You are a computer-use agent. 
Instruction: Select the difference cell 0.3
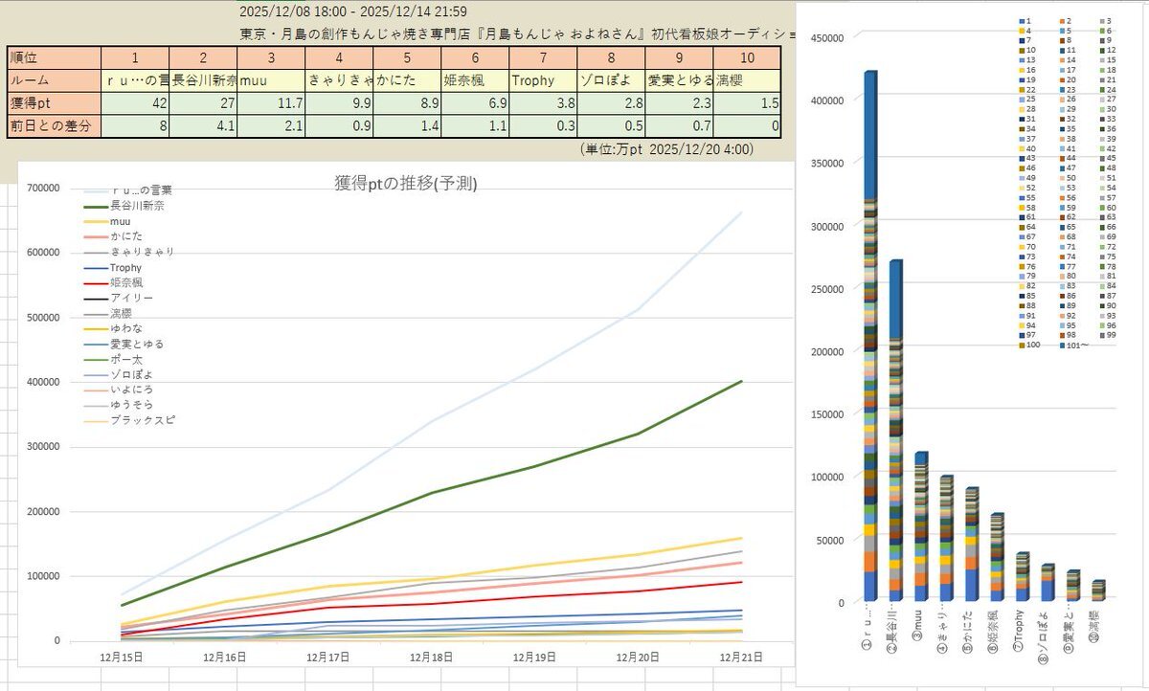(x=542, y=125)
